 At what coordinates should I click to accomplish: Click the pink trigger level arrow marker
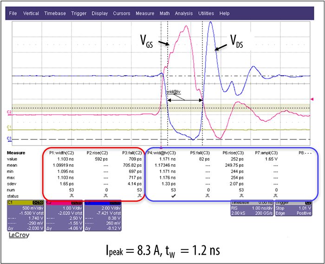312,99
